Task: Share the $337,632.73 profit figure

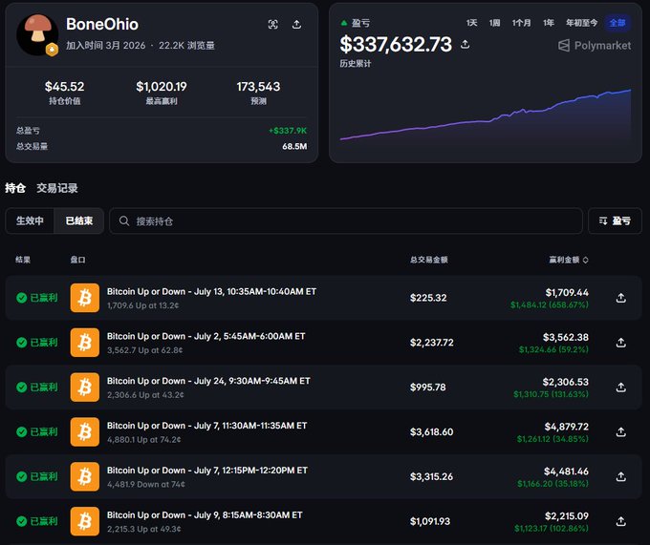Action: point(466,44)
